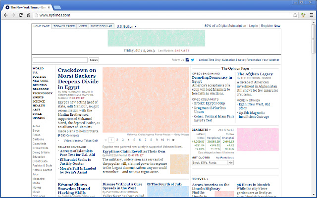The width and height of the screenshot is (317, 198).
Task: Open the MOST POPULAR tab
Action: (x=101, y=26)
